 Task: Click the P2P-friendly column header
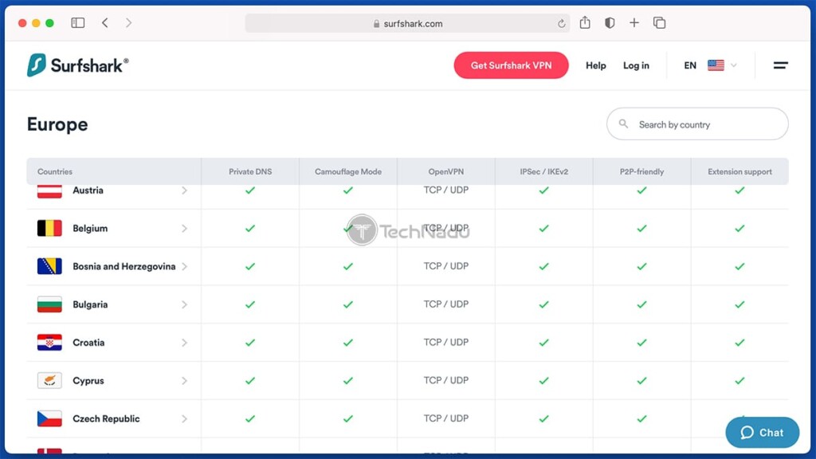tap(641, 172)
